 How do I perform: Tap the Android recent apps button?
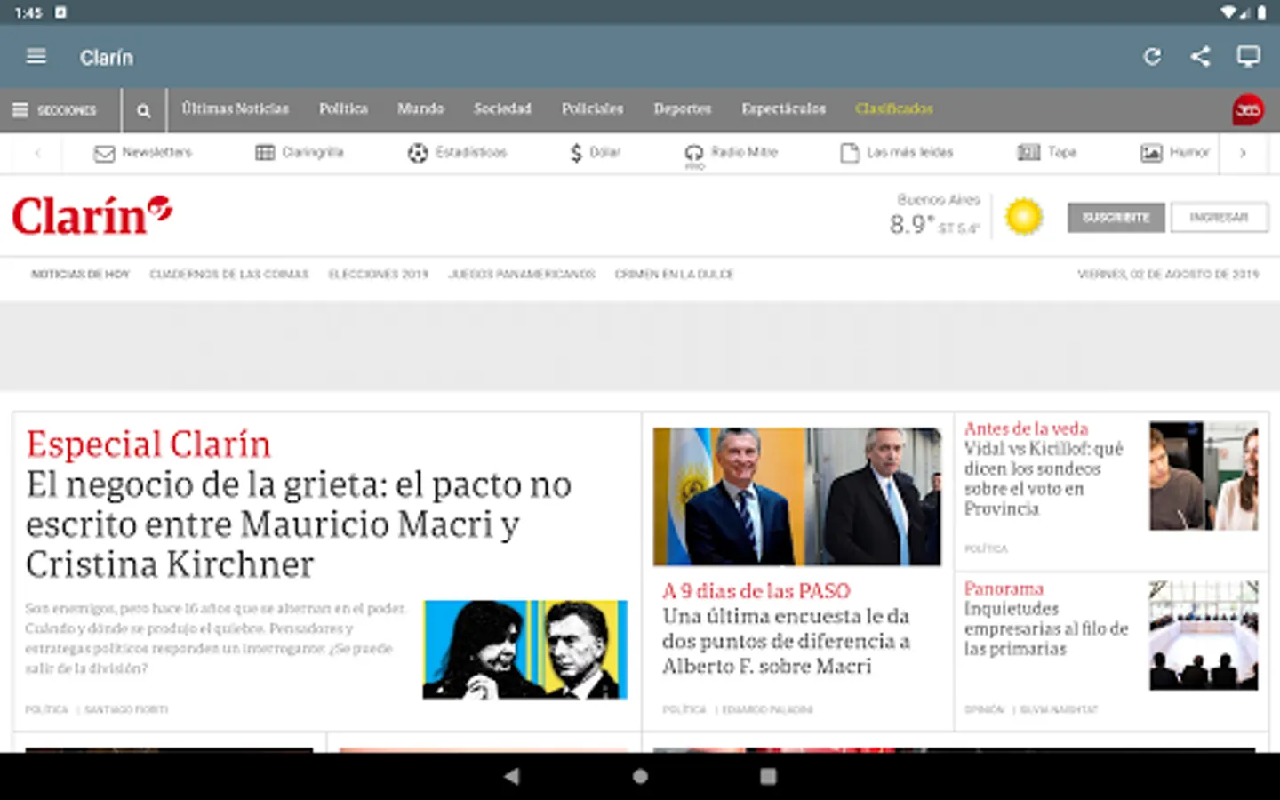coord(768,776)
